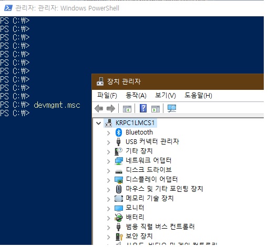Select the 범용 직렬 버스 컨트롤러 label
268x247 pixels.
(x=160, y=227)
